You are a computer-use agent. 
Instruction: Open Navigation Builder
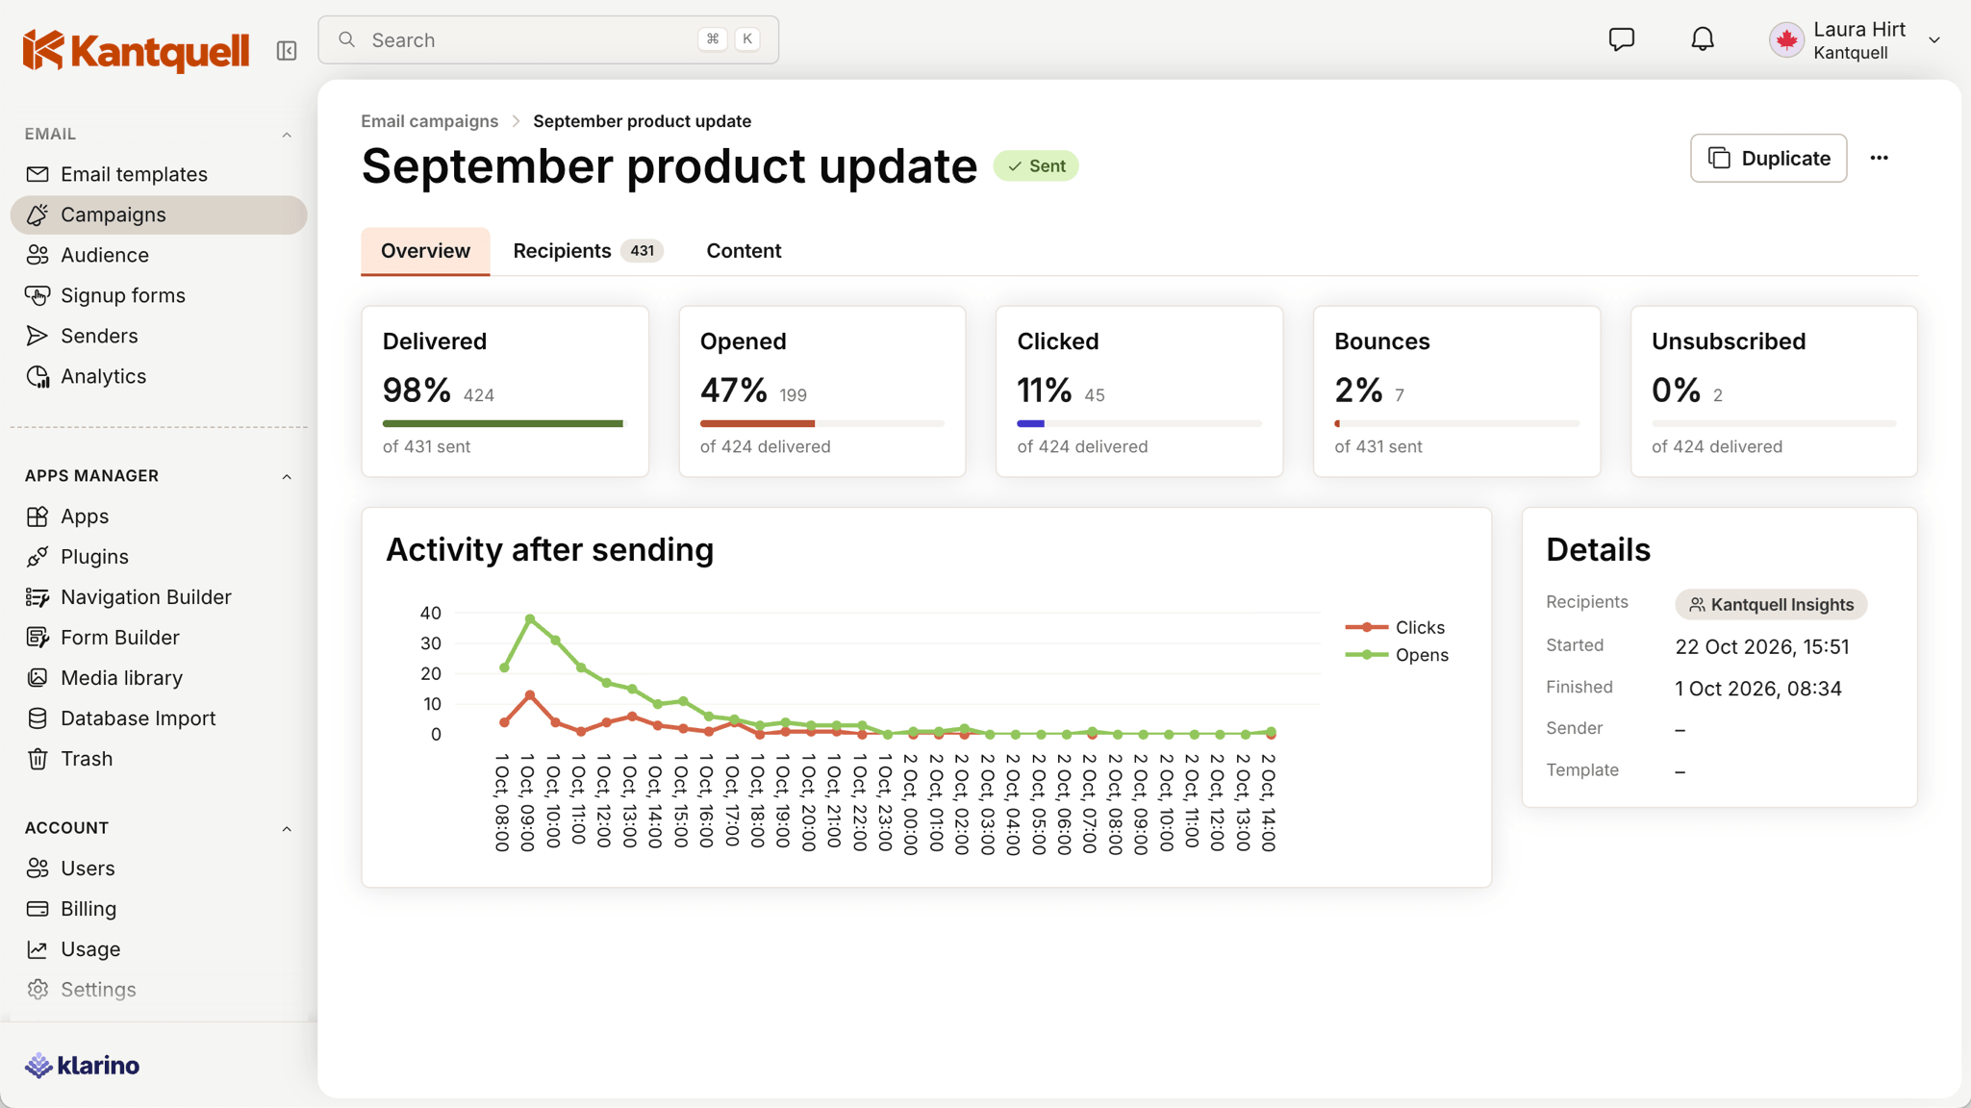(159, 597)
